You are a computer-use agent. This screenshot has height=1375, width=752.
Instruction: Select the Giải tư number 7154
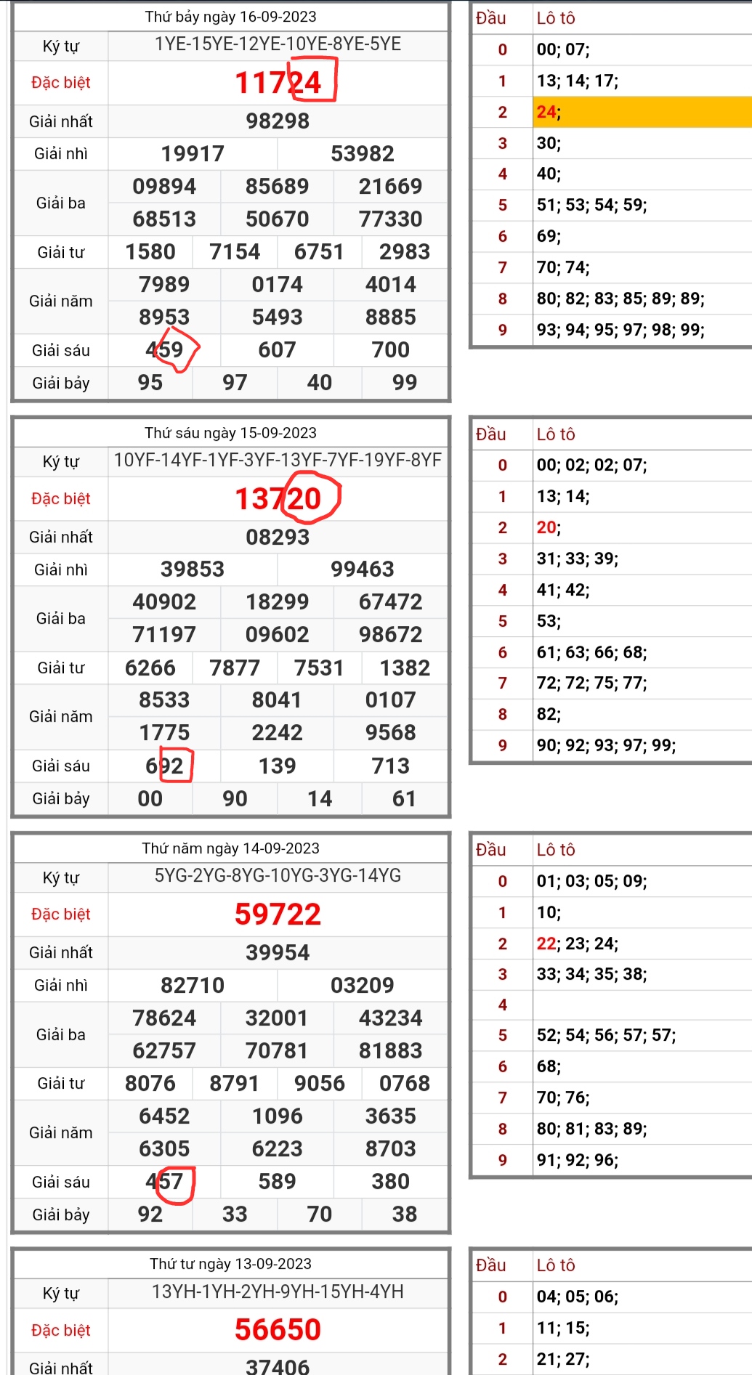coord(235,252)
